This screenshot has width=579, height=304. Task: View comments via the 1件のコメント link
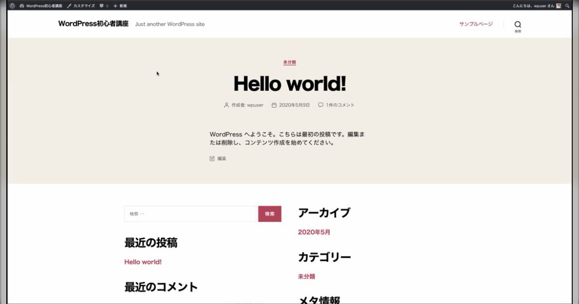coord(341,105)
